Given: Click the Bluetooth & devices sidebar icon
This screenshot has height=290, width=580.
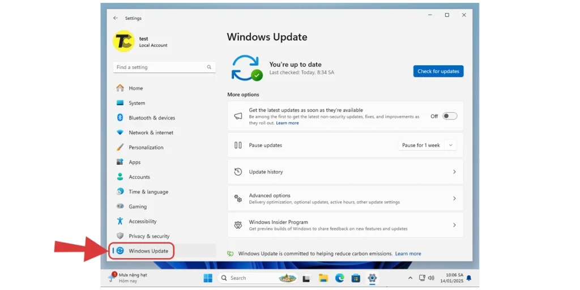Looking at the screenshot, I should (120, 118).
